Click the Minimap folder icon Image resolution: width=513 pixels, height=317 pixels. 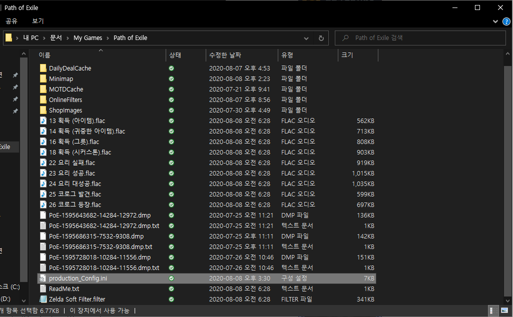tap(43, 79)
